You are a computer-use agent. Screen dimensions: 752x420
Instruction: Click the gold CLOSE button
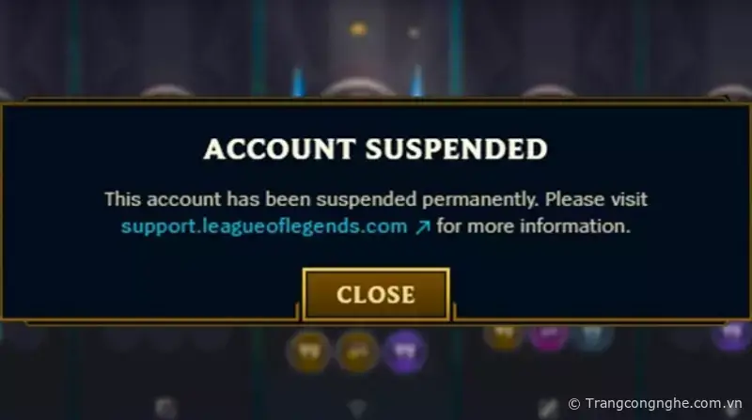click(x=376, y=294)
